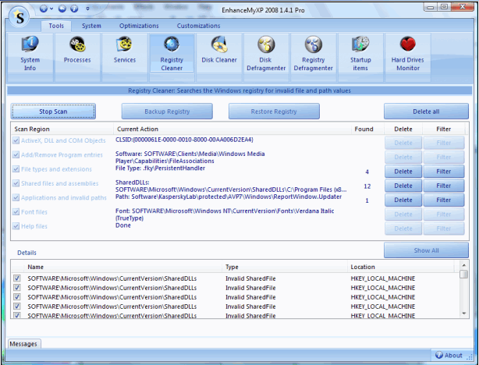Sort Details list by Type column
This screenshot has width=479, height=365.
[285, 267]
